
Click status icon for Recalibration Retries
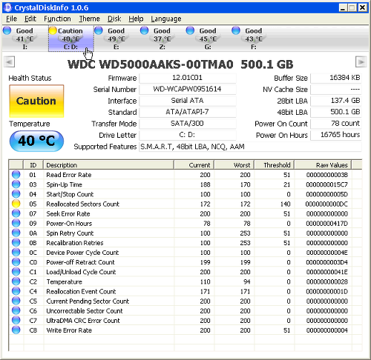(16, 243)
